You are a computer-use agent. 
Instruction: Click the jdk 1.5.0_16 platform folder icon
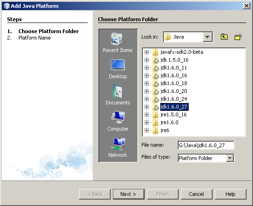156,60
